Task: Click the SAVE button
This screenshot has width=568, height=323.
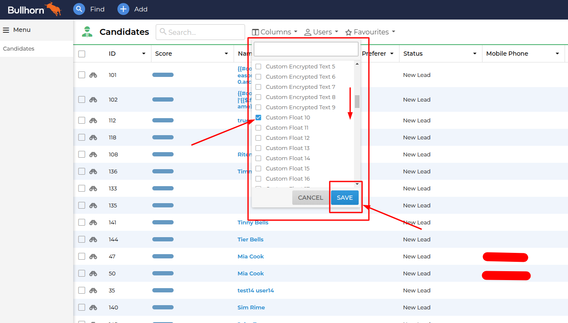Action: 345,197
